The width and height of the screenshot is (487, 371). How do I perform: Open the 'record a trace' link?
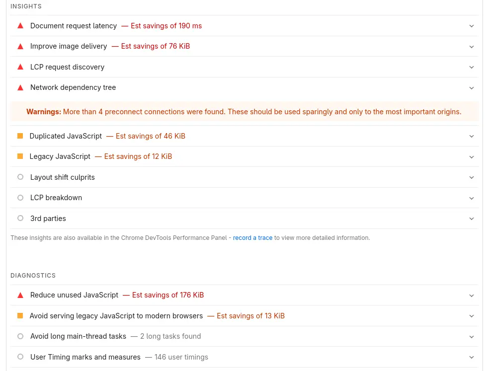pos(252,238)
